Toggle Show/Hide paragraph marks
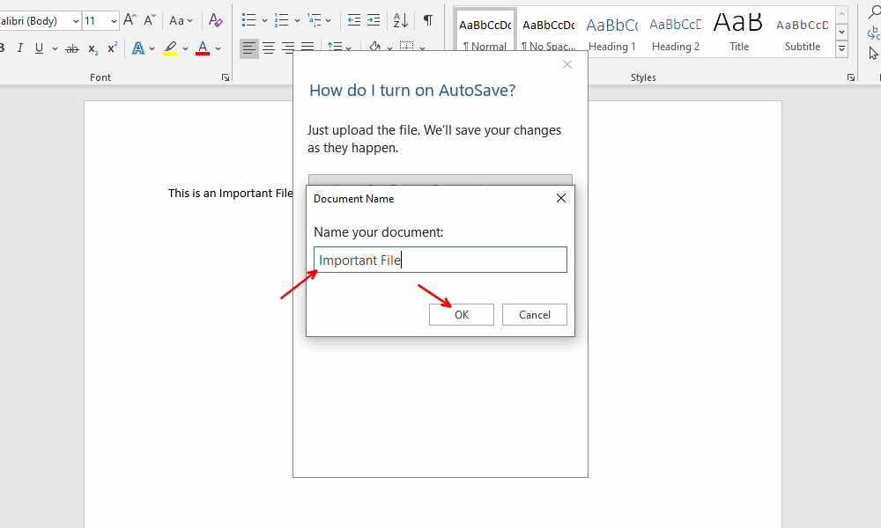This screenshot has height=528, width=881. 428,20
